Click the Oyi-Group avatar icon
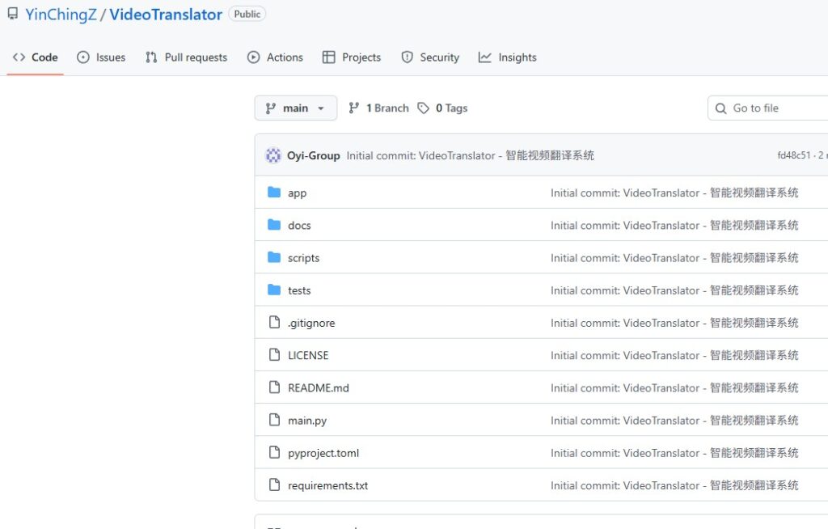 [x=273, y=155]
